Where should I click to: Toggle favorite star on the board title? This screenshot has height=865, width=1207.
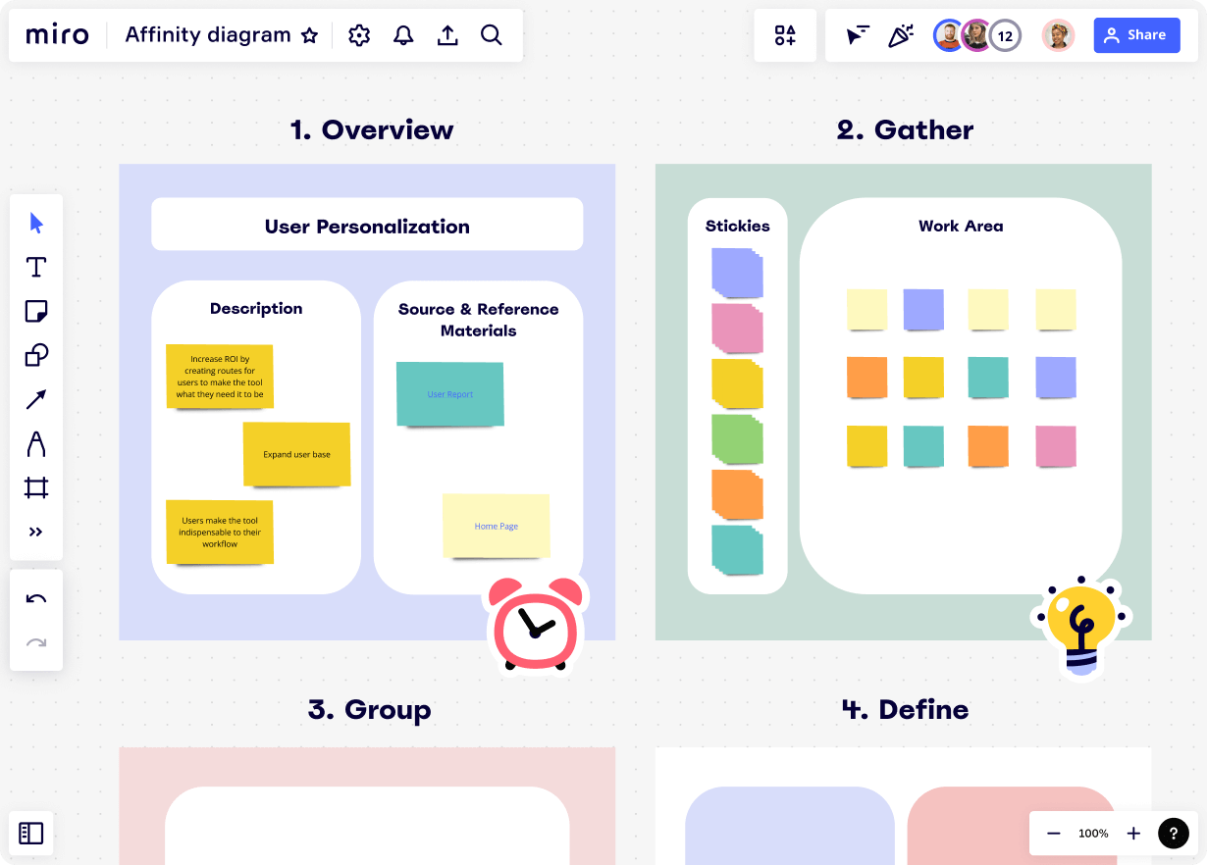[x=309, y=35]
